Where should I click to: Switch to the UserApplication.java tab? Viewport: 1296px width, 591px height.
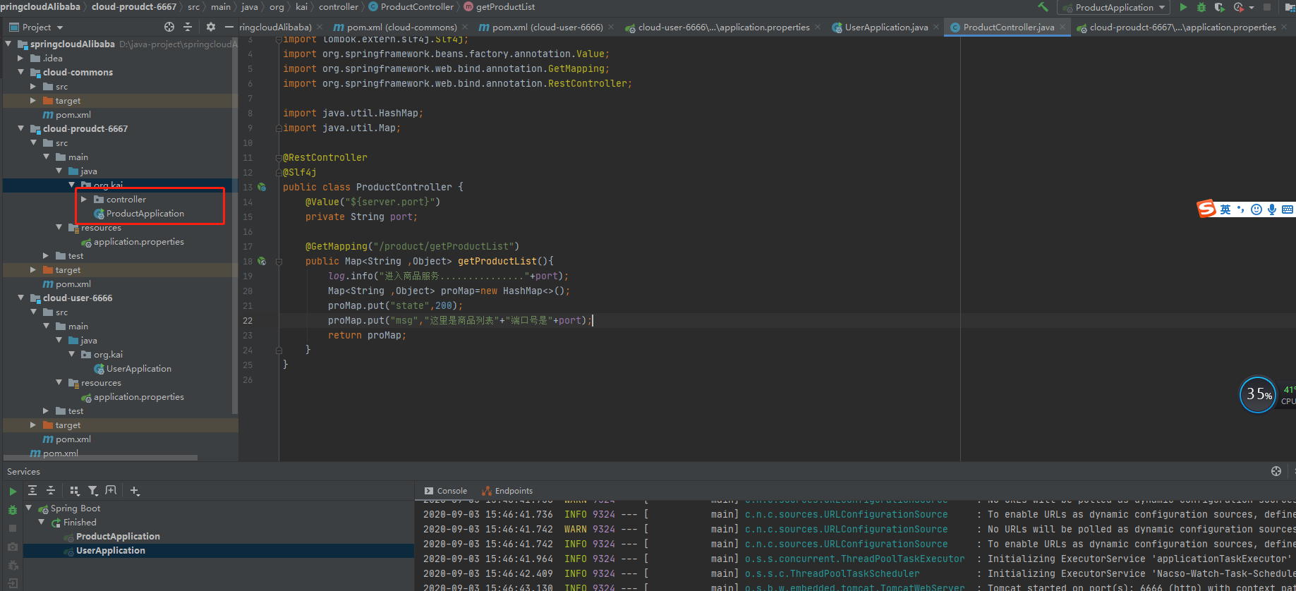coord(880,27)
